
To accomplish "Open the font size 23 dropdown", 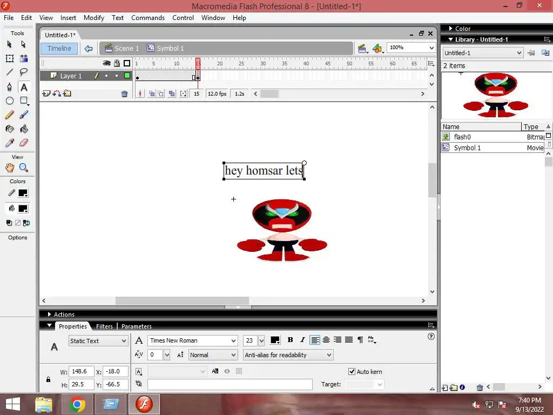I will (261, 340).
